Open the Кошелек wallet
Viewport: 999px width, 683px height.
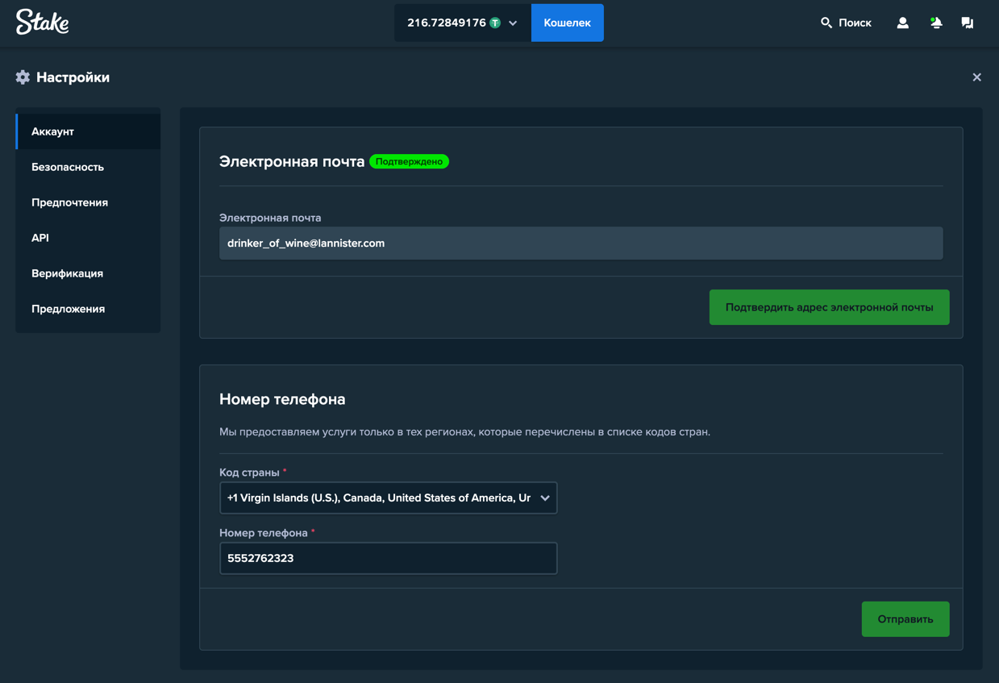coord(567,23)
